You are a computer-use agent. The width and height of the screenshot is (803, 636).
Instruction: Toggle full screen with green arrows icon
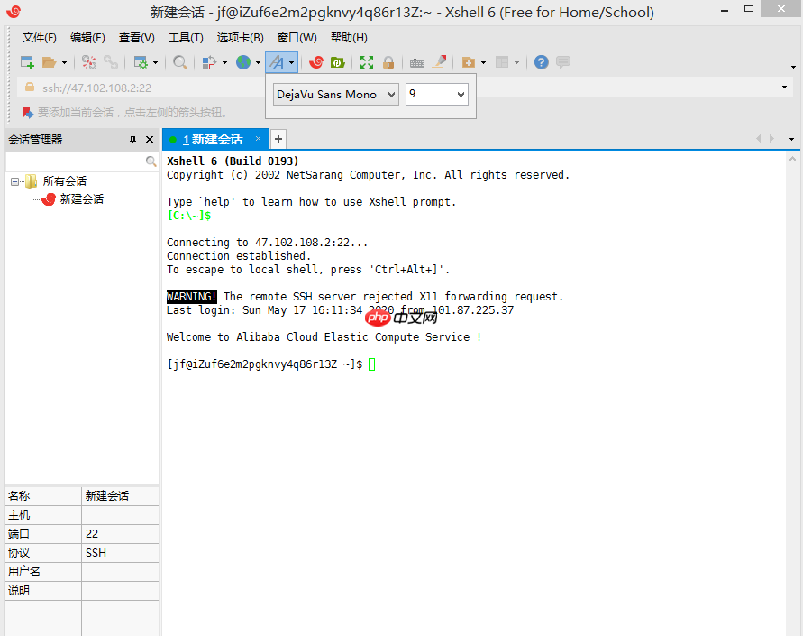[367, 62]
